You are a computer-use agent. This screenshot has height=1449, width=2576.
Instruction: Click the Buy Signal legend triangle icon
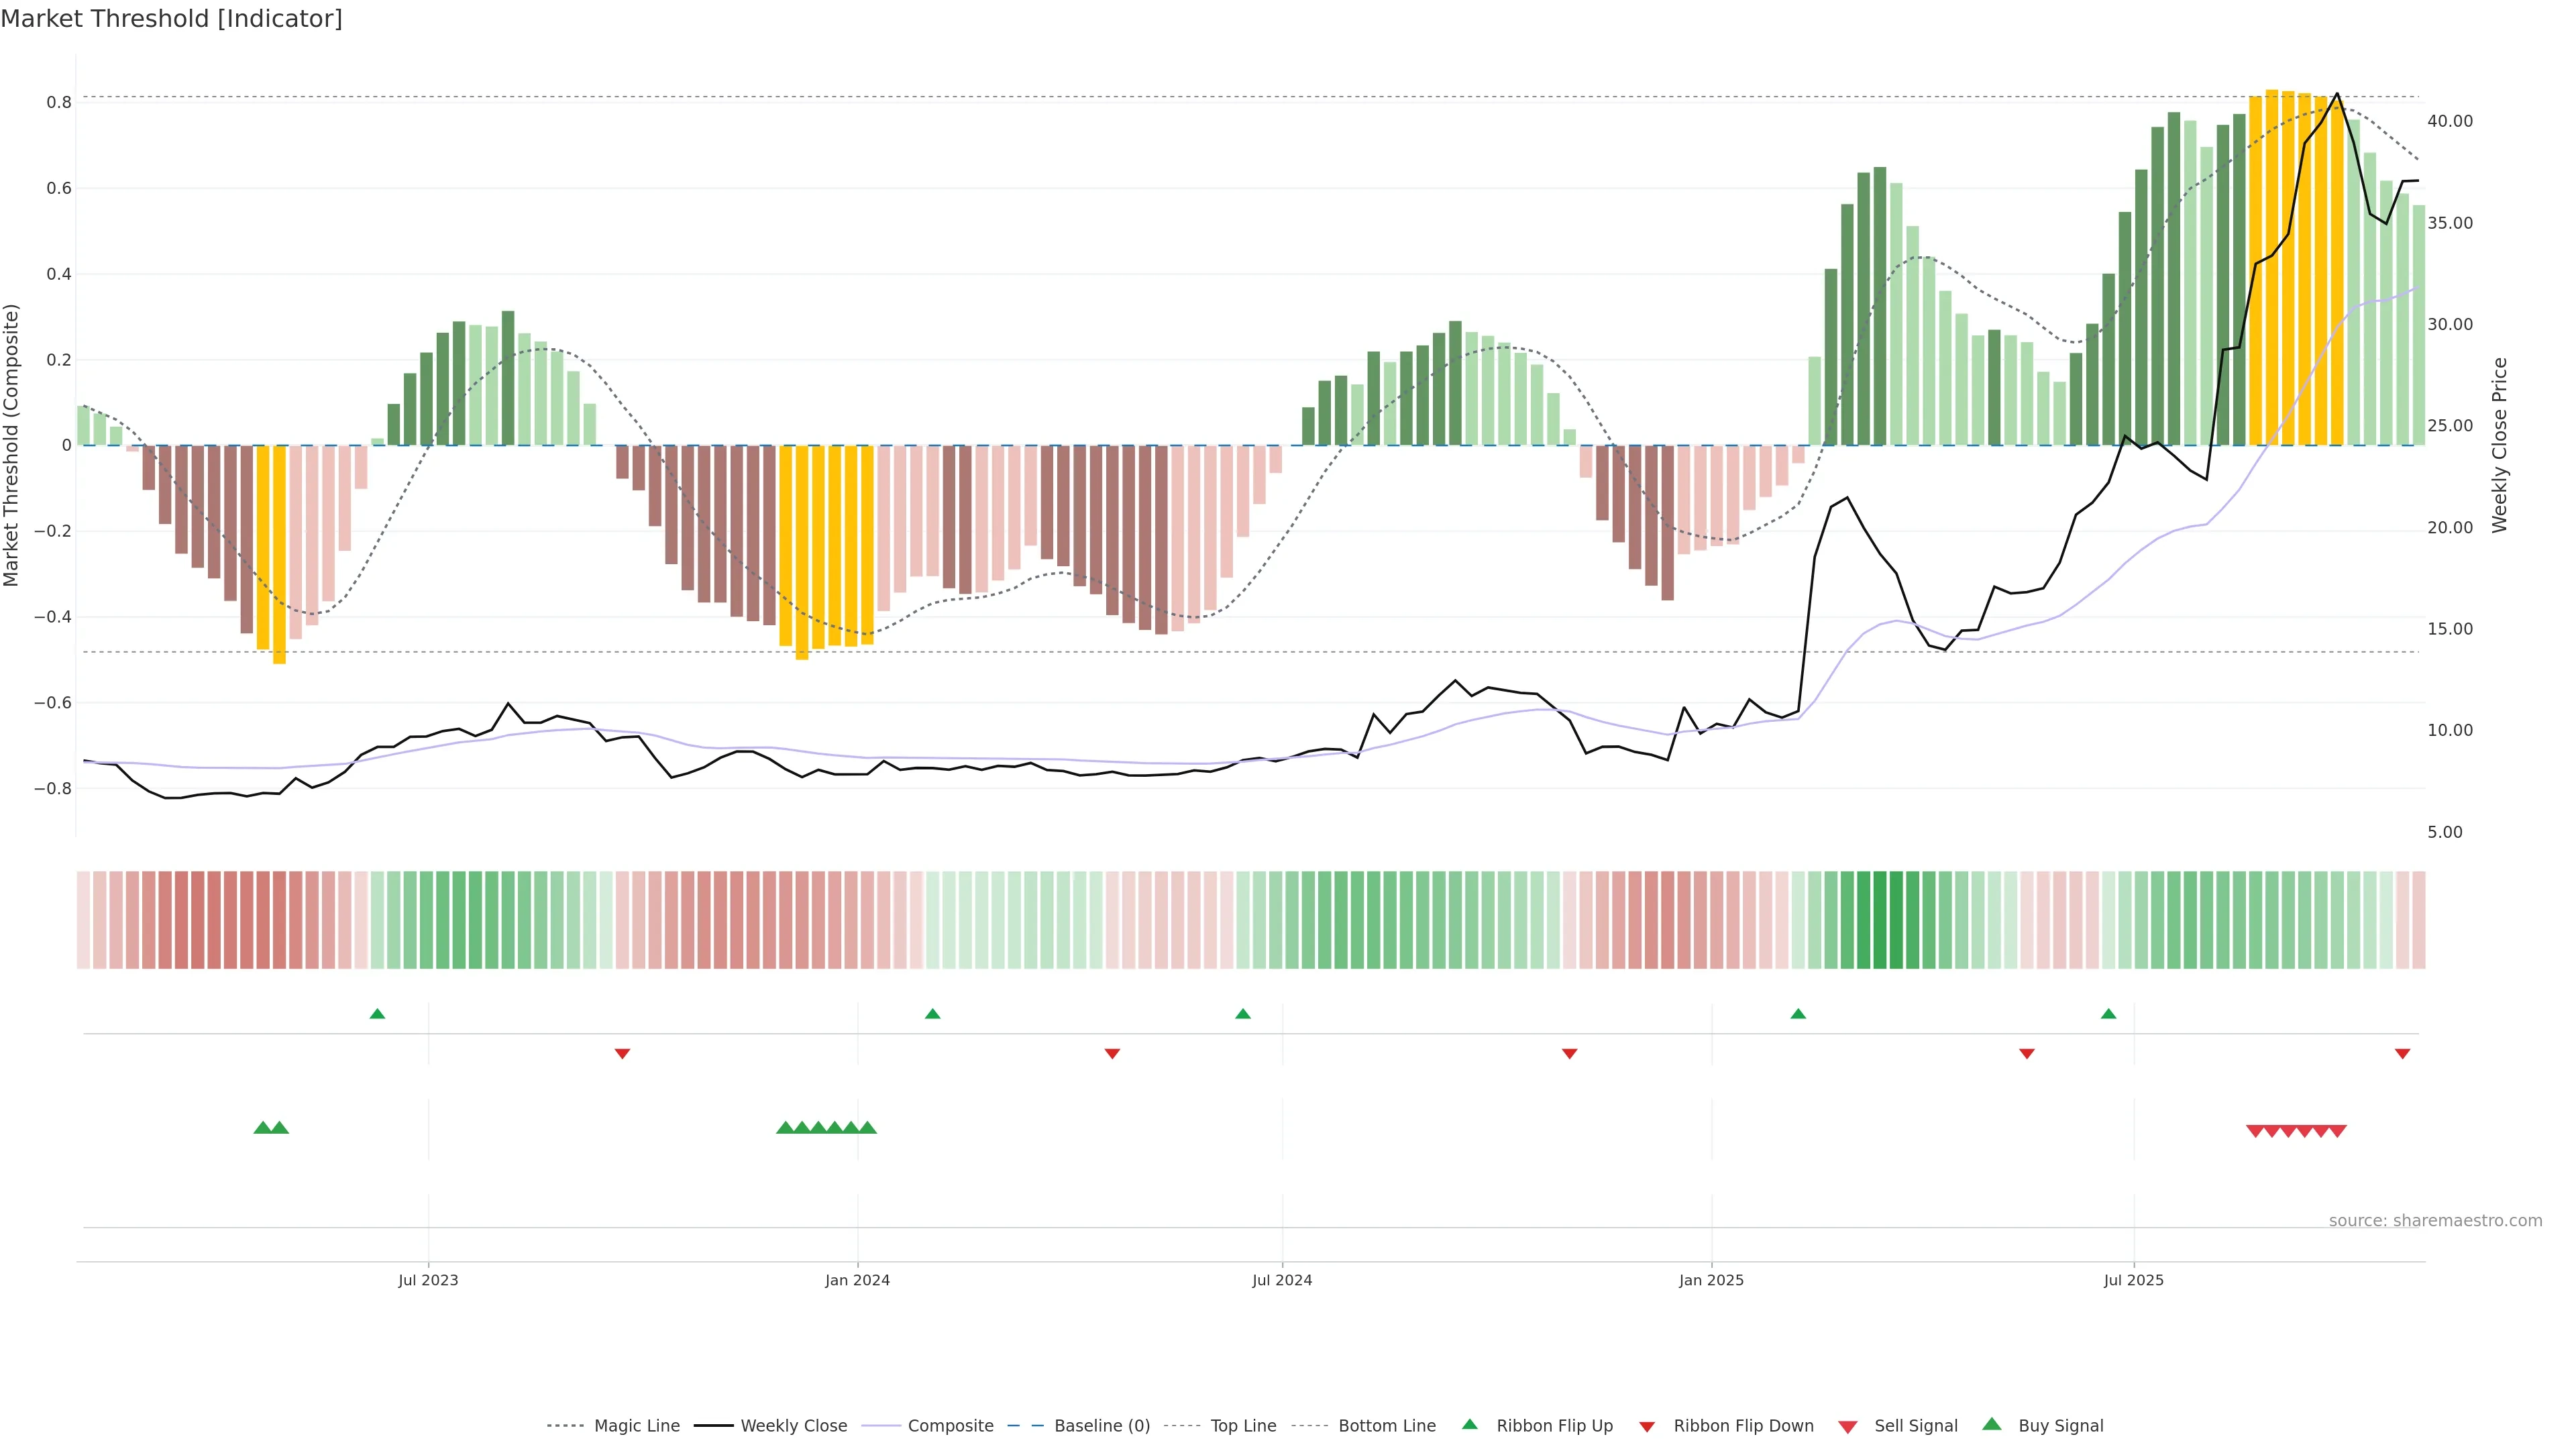pyautogui.click(x=1991, y=1424)
